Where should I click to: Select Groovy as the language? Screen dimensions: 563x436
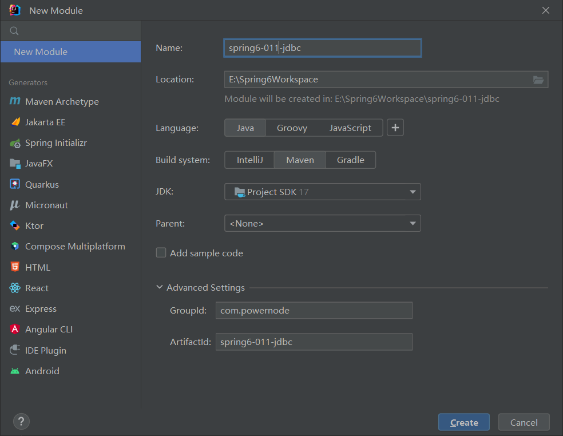292,128
